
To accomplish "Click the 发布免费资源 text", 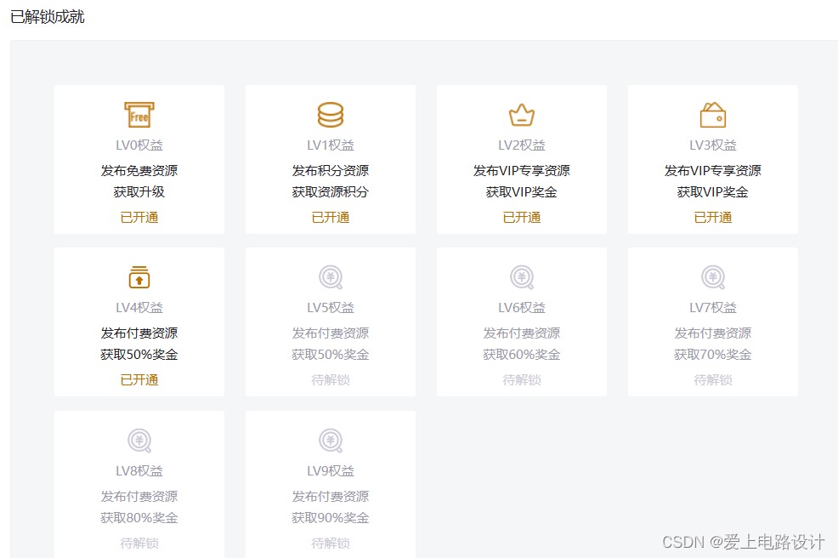I will pyautogui.click(x=139, y=171).
